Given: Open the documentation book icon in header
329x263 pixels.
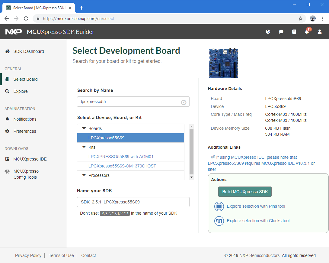Looking at the screenshot, I should click(x=294, y=32).
